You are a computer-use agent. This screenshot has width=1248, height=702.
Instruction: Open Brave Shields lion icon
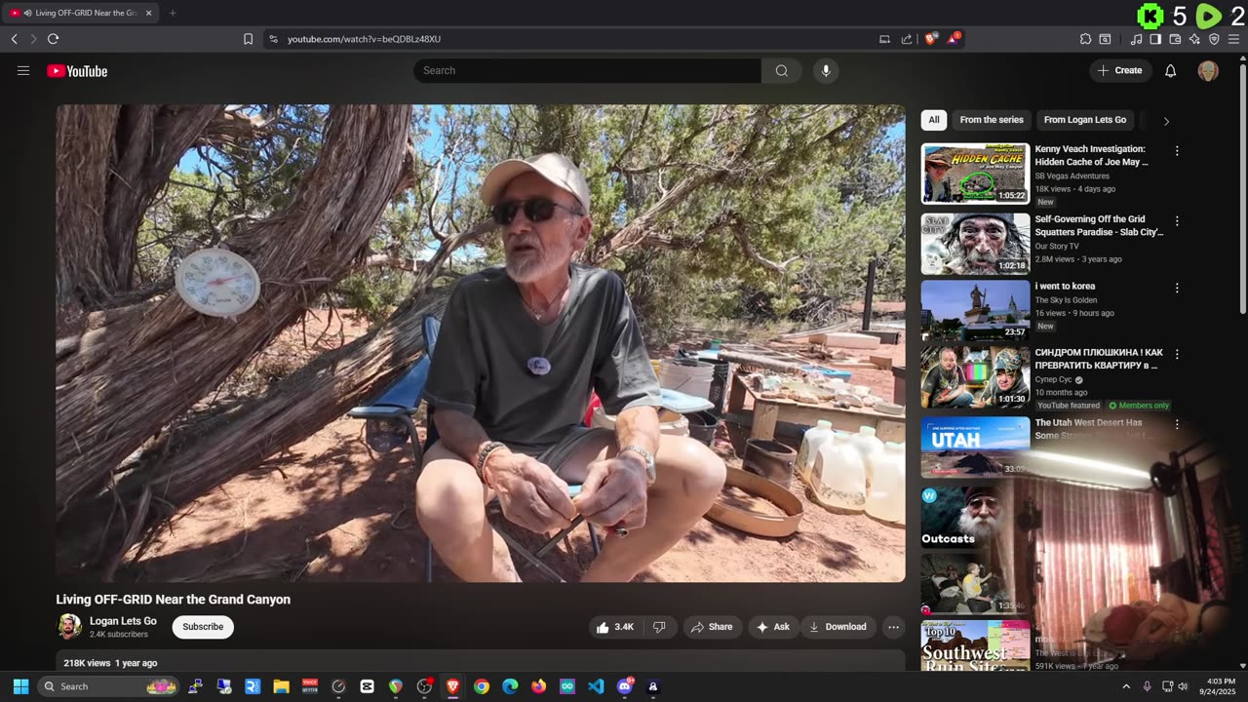click(931, 39)
